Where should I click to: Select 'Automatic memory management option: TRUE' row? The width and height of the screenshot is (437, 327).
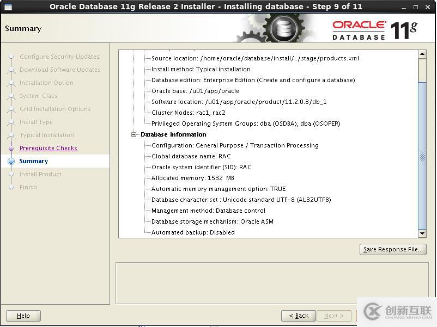[x=218, y=189]
